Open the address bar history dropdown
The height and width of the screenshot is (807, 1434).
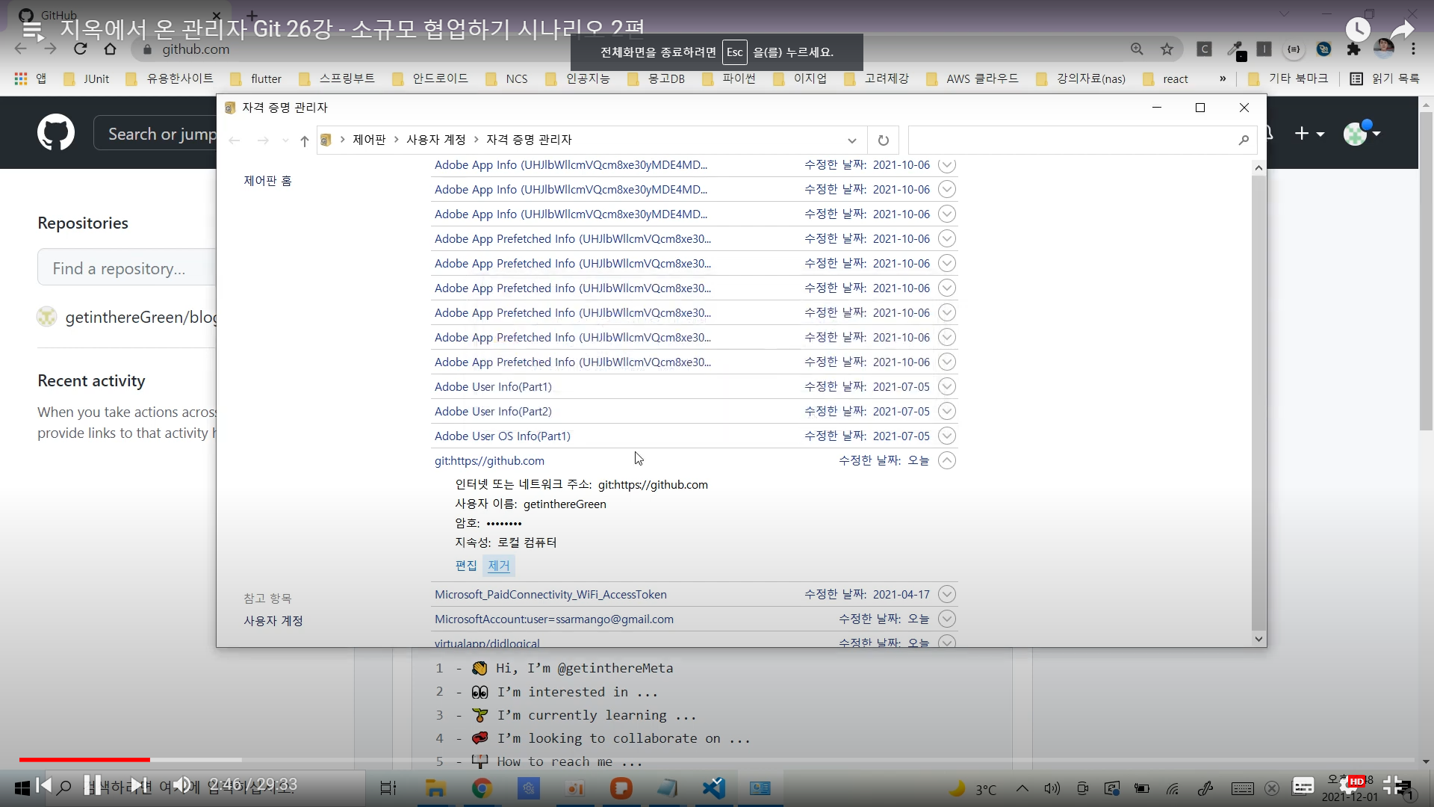click(851, 140)
